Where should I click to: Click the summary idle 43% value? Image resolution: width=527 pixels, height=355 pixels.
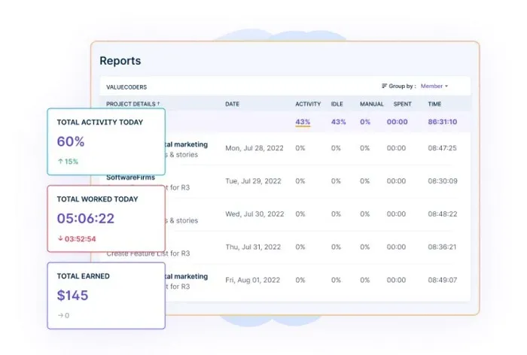pyautogui.click(x=338, y=122)
